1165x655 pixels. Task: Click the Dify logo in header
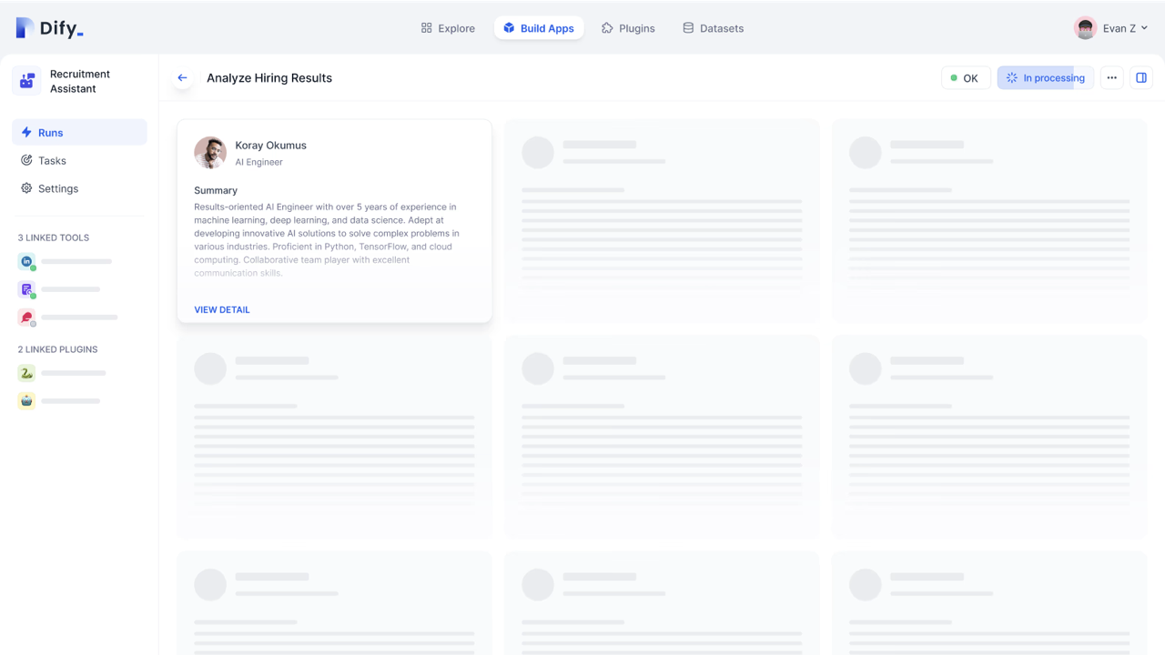tap(50, 28)
